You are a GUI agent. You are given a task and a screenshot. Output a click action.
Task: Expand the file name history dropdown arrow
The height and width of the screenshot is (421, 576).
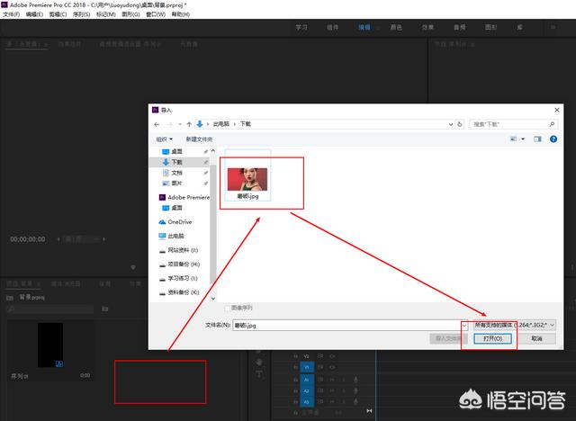(464, 324)
